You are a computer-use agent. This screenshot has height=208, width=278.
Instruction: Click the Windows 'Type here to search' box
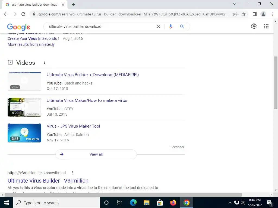pyautogui.click(x=56, y=203)
